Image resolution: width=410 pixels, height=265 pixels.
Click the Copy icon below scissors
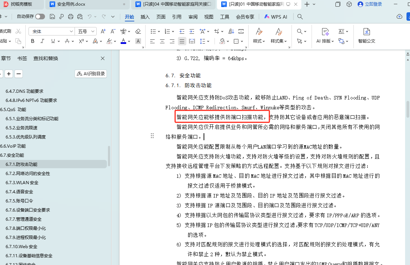click(18, 41)
